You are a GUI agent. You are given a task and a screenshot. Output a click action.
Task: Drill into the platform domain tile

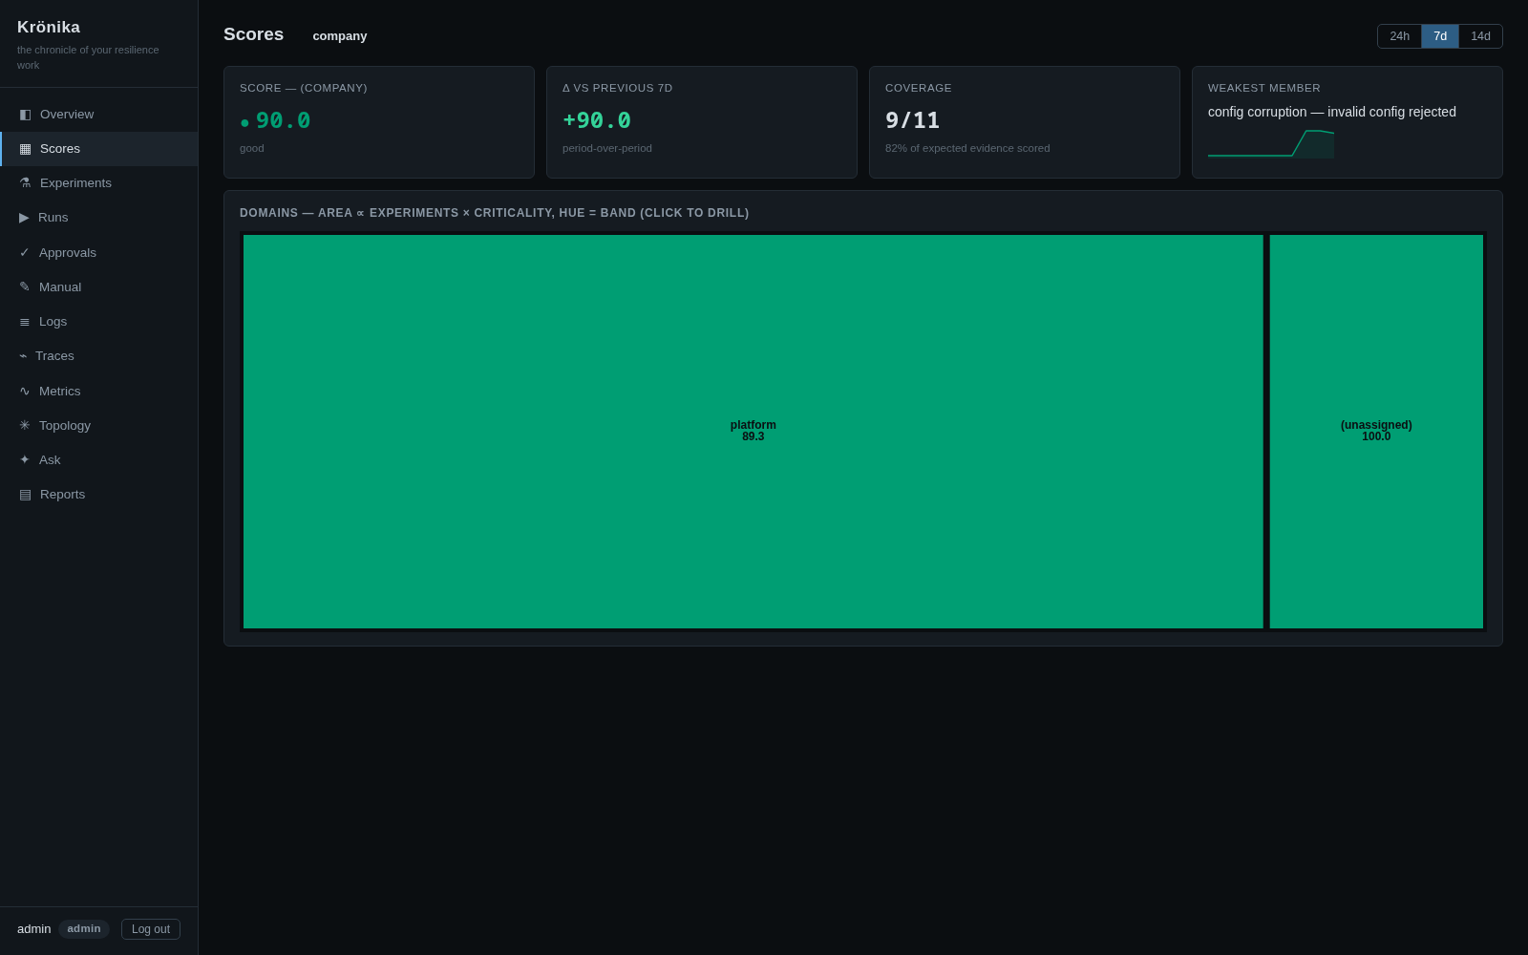(753, 432)
